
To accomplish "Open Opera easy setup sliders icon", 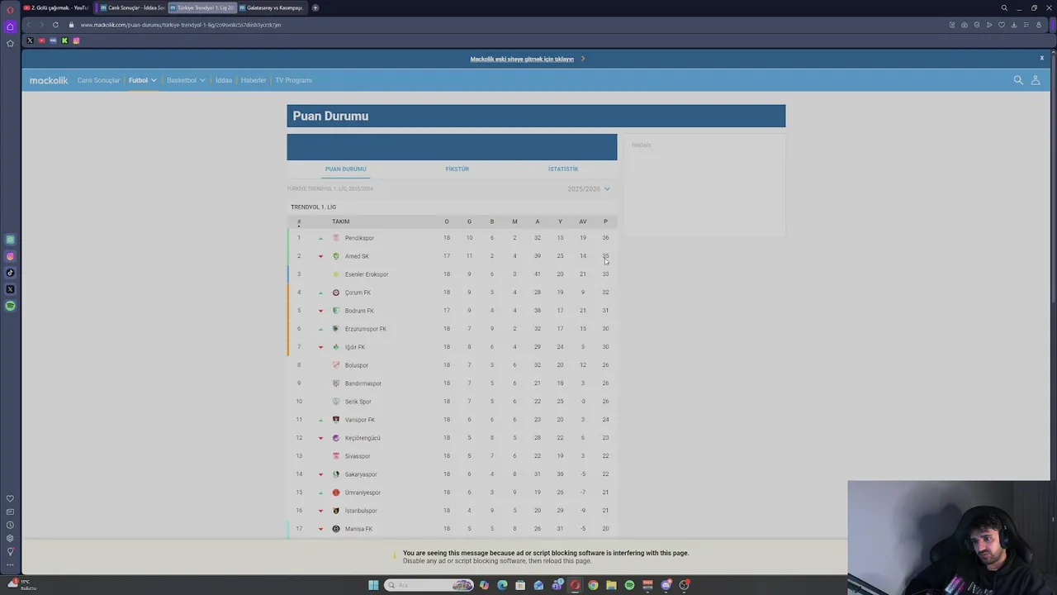I will coord(1026,25).
